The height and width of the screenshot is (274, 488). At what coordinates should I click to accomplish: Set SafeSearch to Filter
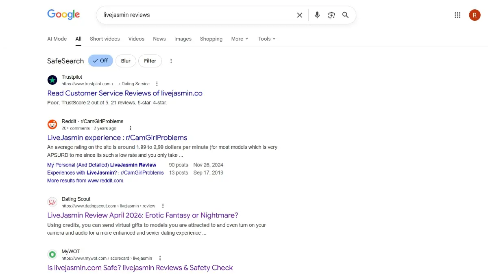pos(150,61)
